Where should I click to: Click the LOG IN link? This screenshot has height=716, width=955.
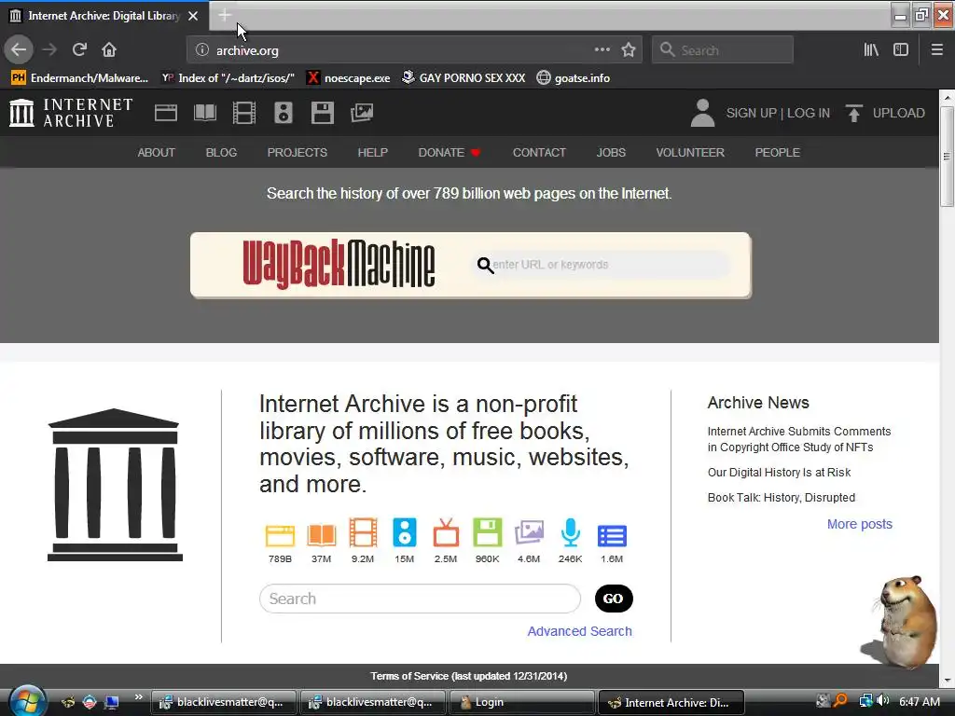click(x=809, y=113)
